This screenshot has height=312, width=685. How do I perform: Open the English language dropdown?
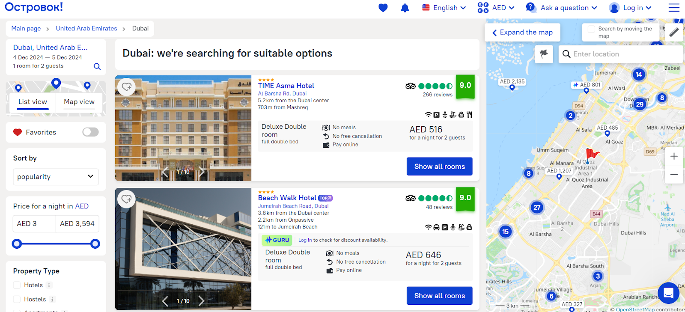[x=444, y=8]
